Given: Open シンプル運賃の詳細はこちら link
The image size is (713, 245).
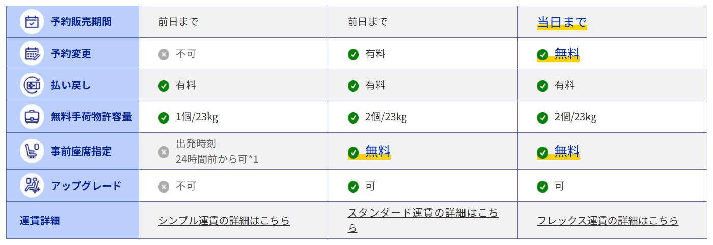Looking at the screenshot, I should click(x=224, y=220).
